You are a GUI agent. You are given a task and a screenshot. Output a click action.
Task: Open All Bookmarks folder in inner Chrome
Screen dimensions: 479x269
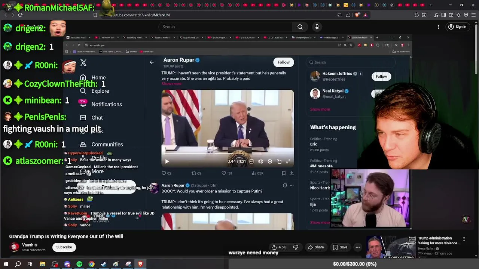coord(401,52)
